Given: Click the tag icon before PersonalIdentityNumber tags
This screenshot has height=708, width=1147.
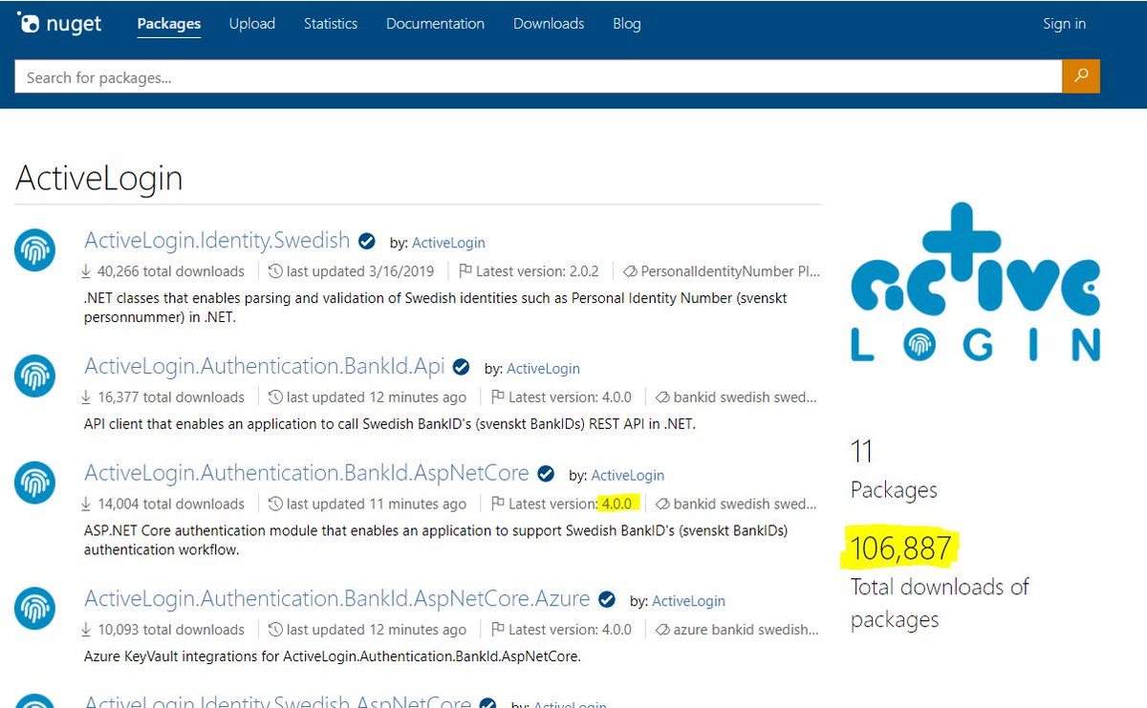Looking at the screenshot, I should [630, 271].
